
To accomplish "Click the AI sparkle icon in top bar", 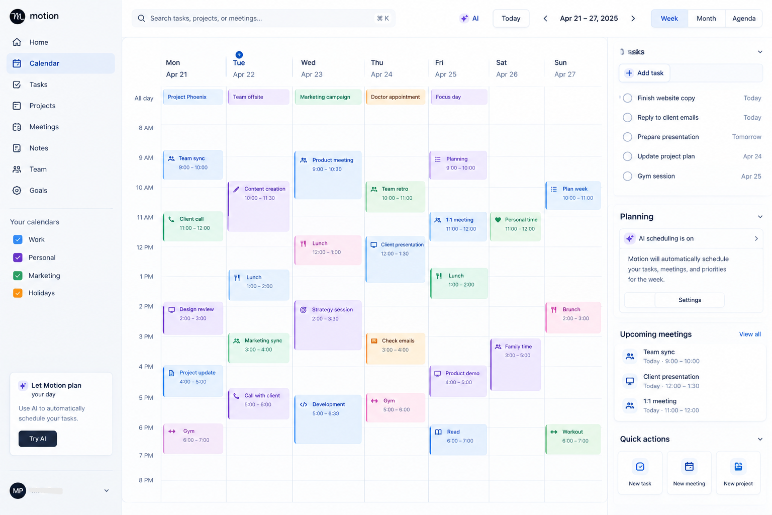I will click(x=464, y=19).
